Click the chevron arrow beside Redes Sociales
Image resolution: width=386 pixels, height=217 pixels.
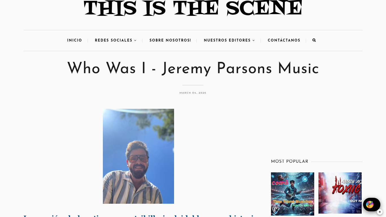coord(135,40)
